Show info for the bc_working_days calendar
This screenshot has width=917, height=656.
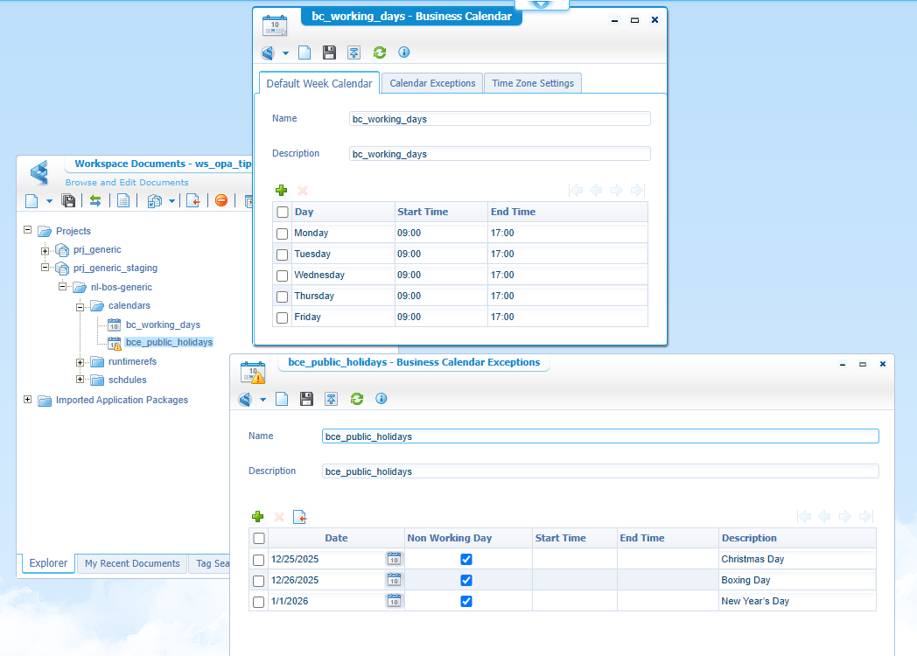(x=403, y=52)
